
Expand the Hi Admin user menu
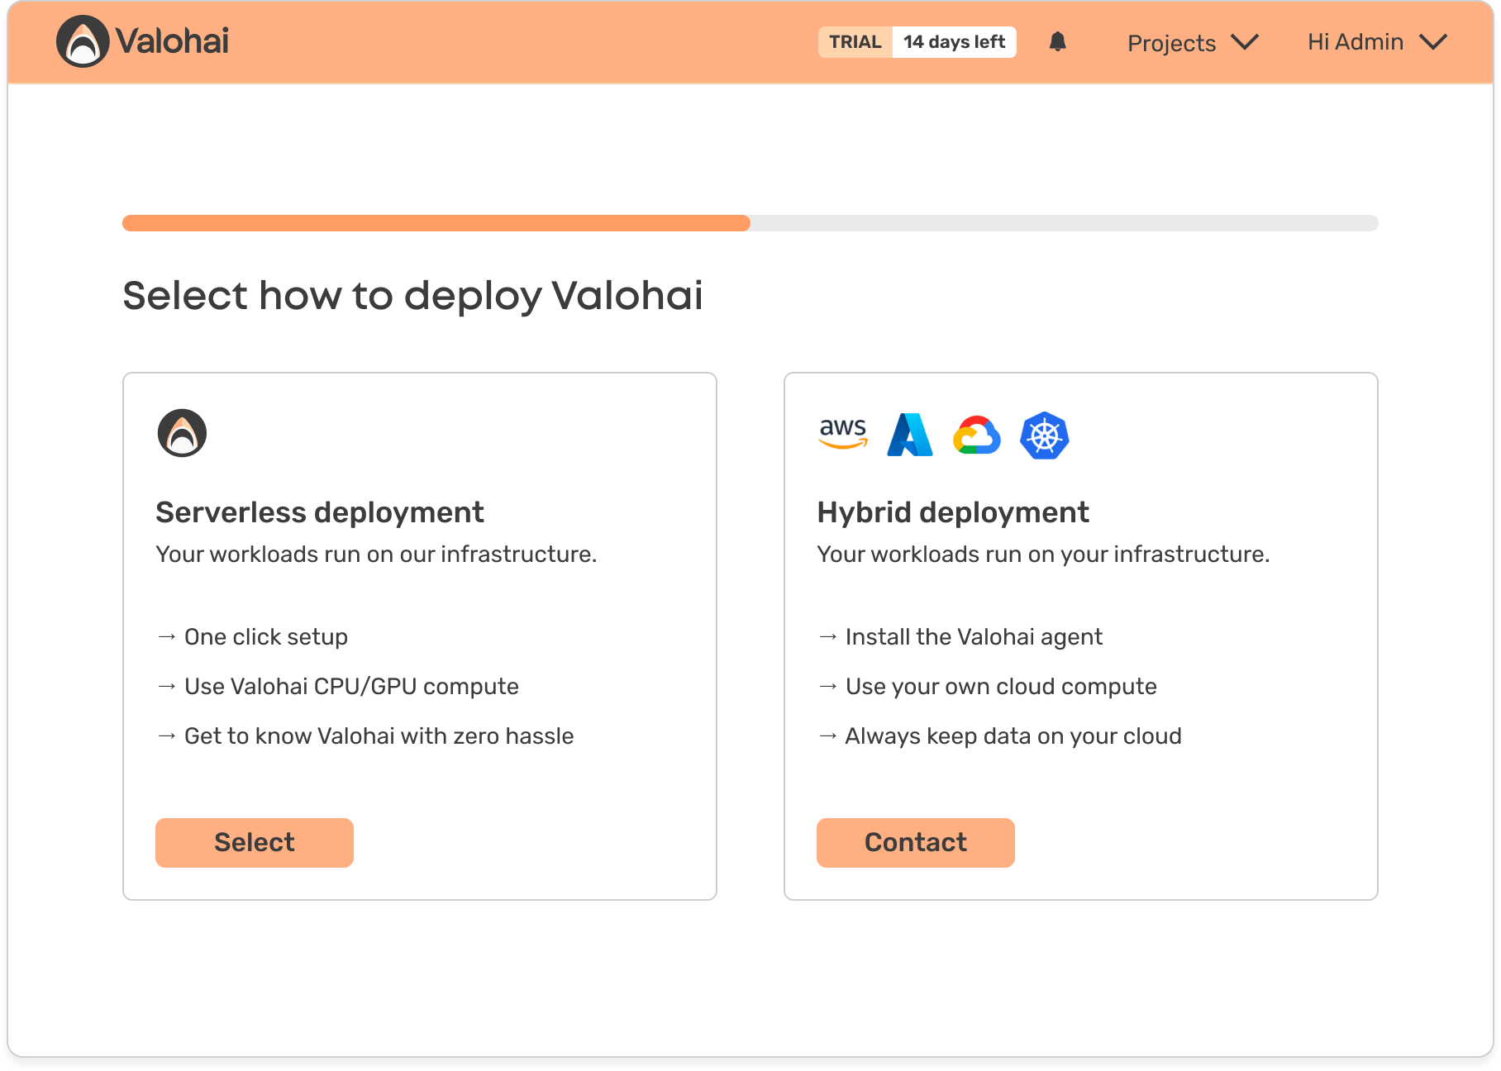tap(1377, 42)
